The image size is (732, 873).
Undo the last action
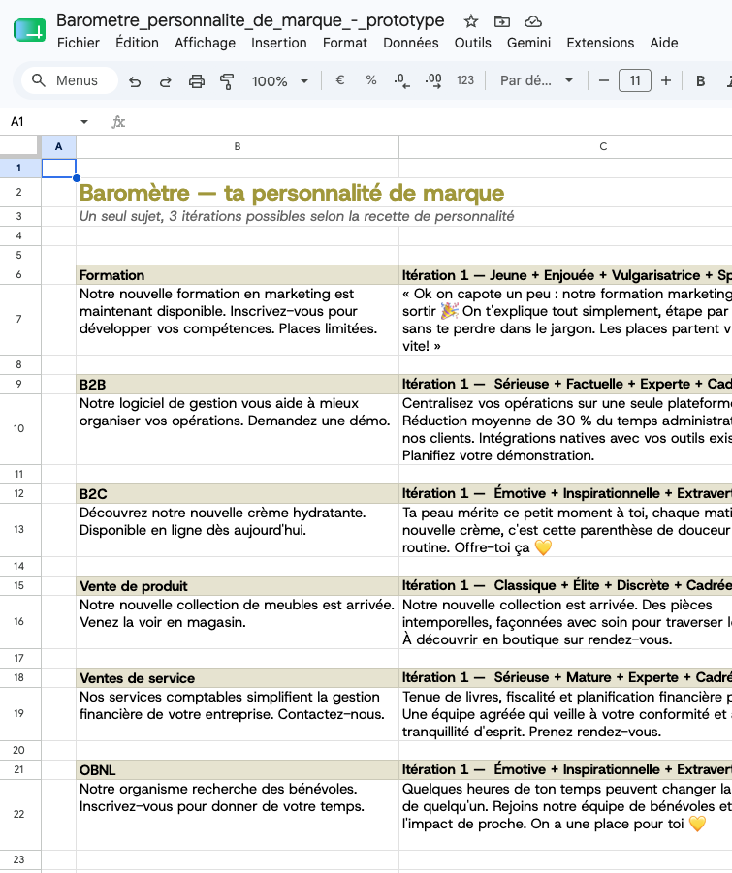point(135,81)
